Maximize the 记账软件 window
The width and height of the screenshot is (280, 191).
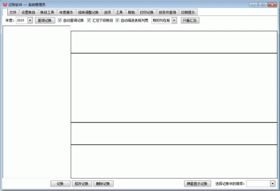point(263,5)
